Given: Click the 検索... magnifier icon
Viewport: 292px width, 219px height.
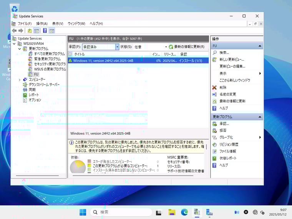Looking at the screenshot, I should [215, 53].
